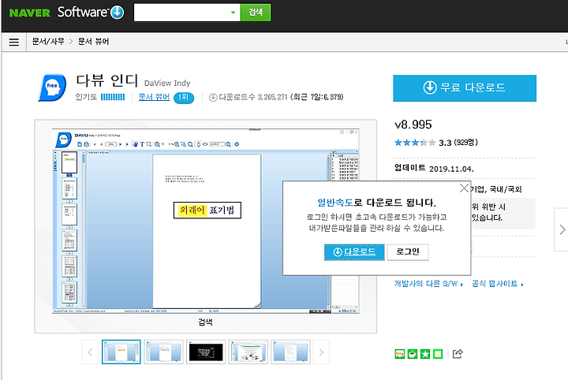568x380 pixels.
Task: Click the green 검색 search button
Action: click(x=256, y=13)
